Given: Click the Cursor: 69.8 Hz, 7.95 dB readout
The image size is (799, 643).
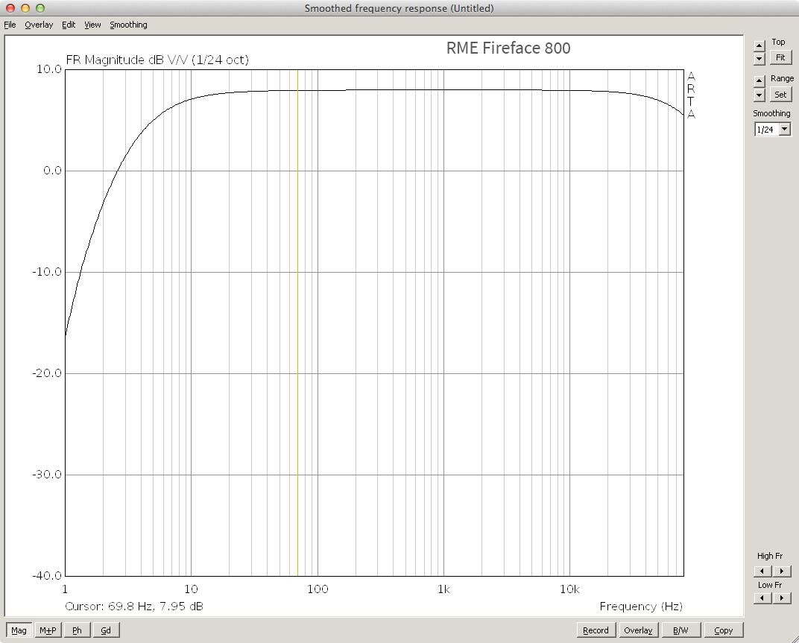Looking at the screenshot, I should (x=134, y=606).
